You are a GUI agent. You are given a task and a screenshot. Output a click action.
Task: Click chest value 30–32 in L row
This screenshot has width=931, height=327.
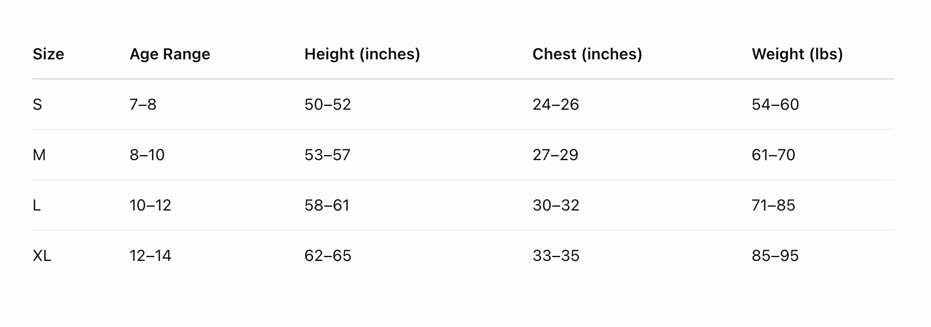coord(555,205)
